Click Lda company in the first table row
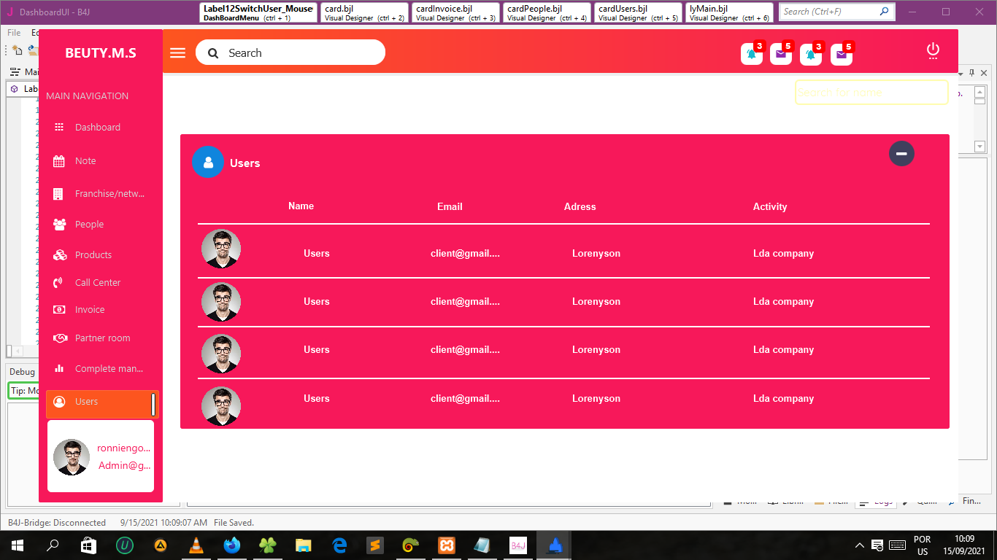The height and width of the screenshot is (560, 997). (x=783, y=254)
